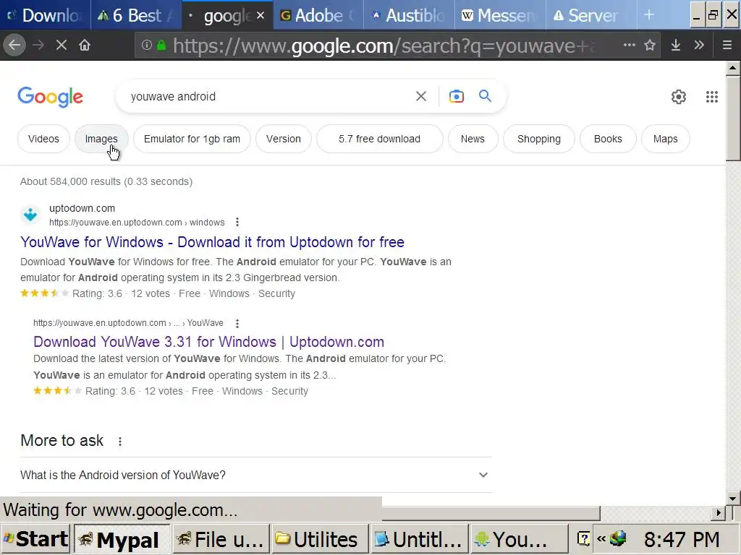This screenshot has width=741, height=555.
Task: Switch to 'File u...' taskbar window
Action: click(x=221, y=538)
